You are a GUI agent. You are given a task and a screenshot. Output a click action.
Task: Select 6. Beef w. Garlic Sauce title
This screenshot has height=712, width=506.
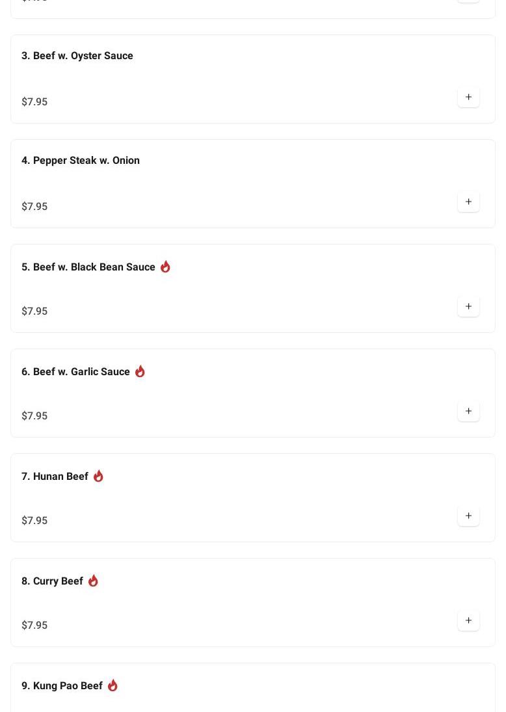click(75, 372)
